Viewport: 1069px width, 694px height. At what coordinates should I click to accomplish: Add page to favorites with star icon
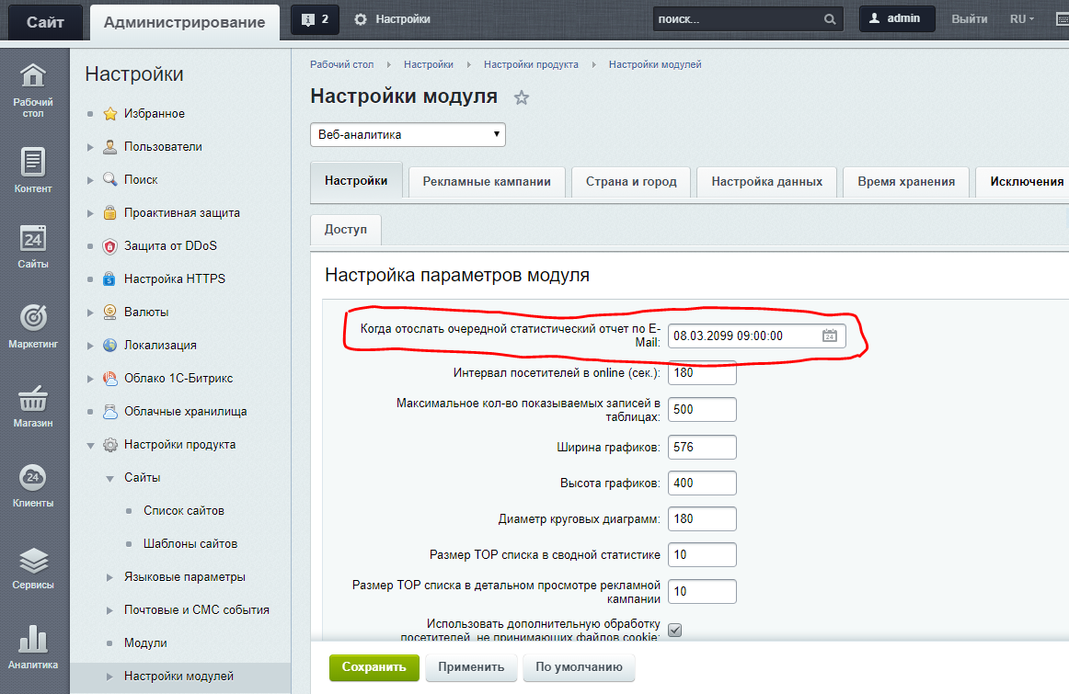(522, 97)
